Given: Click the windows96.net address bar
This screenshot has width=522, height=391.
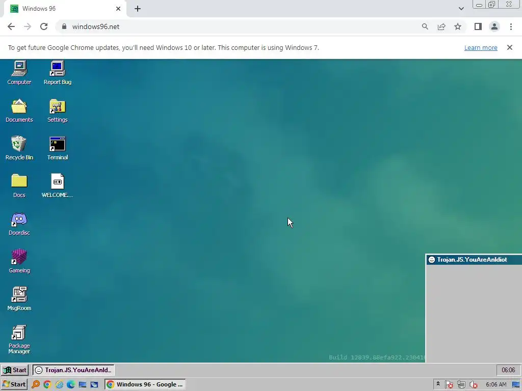Looking at the screenshot, I should 240,26.
